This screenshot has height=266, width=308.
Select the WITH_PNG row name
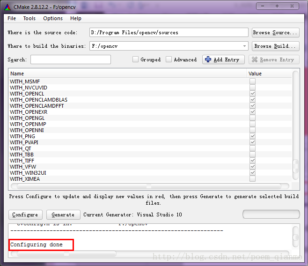tap(22, 136)
